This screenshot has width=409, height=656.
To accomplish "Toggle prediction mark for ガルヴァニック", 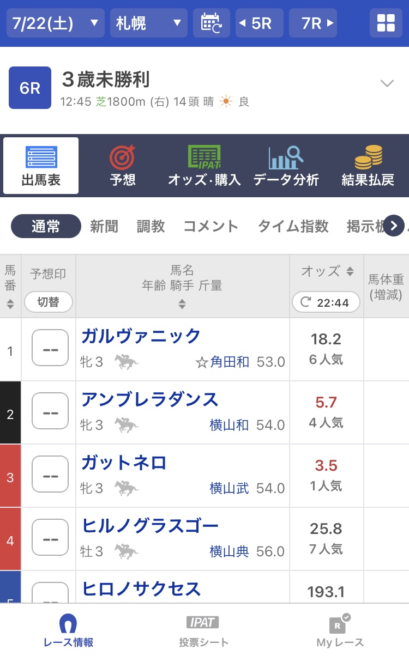I will [x=50, y=348].
